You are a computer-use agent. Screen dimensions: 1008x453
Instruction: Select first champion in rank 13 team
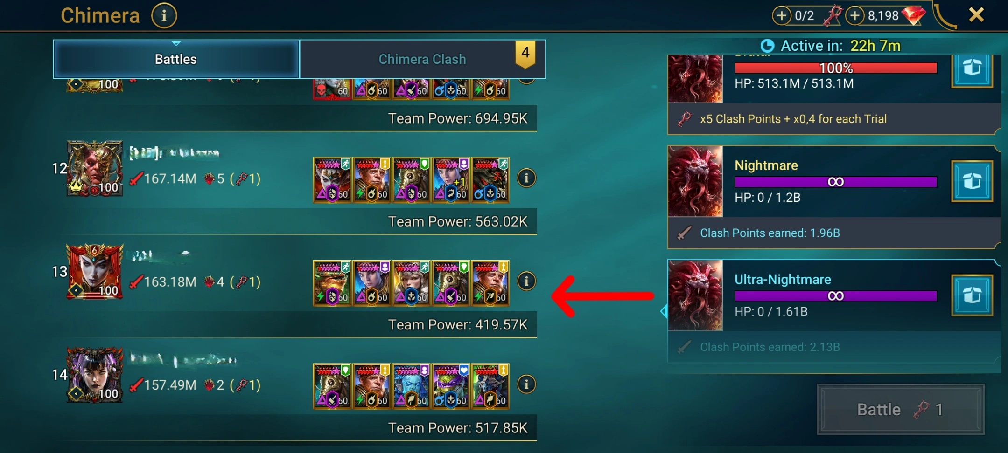click(332, 283)
